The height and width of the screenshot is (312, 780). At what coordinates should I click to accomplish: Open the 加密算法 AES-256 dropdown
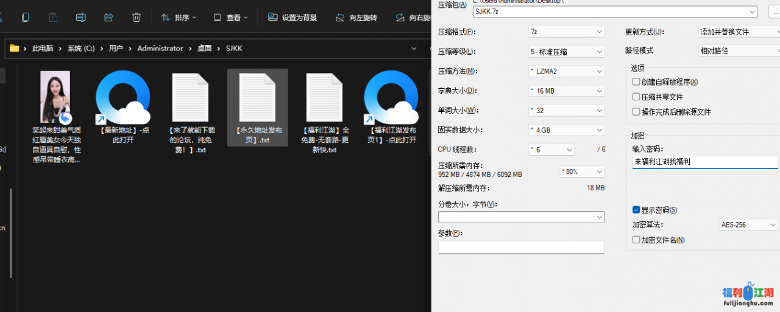pos(748,225)
